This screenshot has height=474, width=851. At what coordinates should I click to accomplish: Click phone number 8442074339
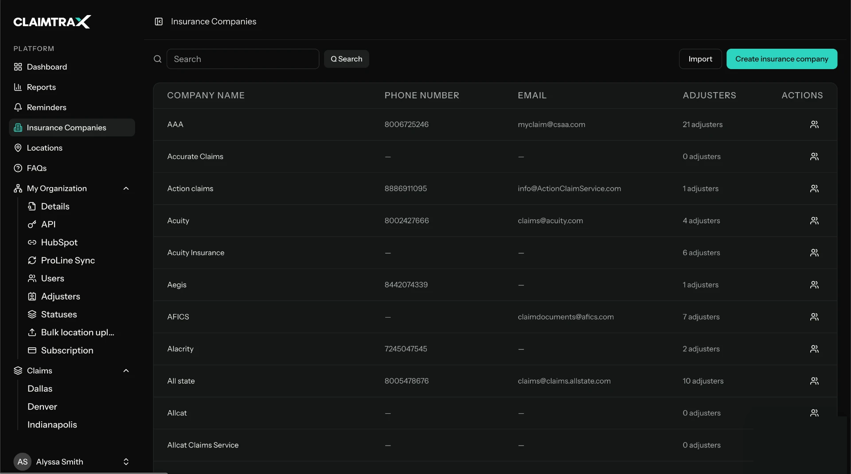(x=406, y=285)
